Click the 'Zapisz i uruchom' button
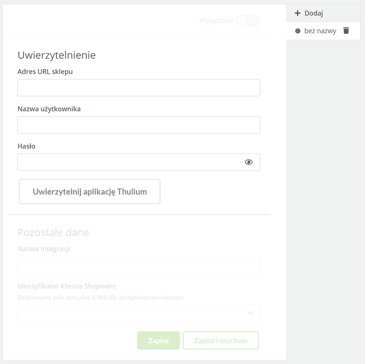Viewport: 365px width, 364px height. (221, 340)
